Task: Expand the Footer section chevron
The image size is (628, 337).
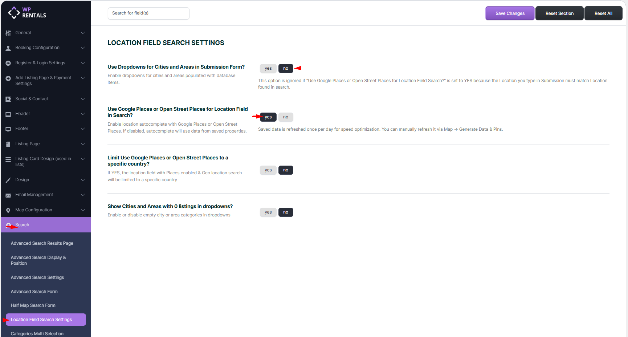Action: pos(83,129)
